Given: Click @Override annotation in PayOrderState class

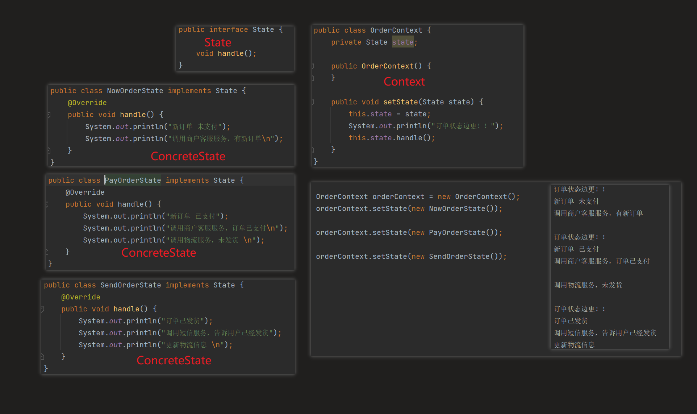Looking at the screenshot, I should tap(85, 192).
